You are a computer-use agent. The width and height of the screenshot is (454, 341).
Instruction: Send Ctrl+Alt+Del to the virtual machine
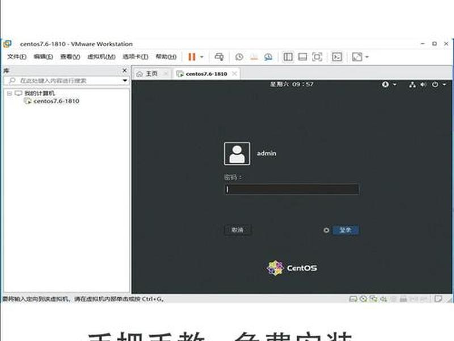tap(219, 57)
